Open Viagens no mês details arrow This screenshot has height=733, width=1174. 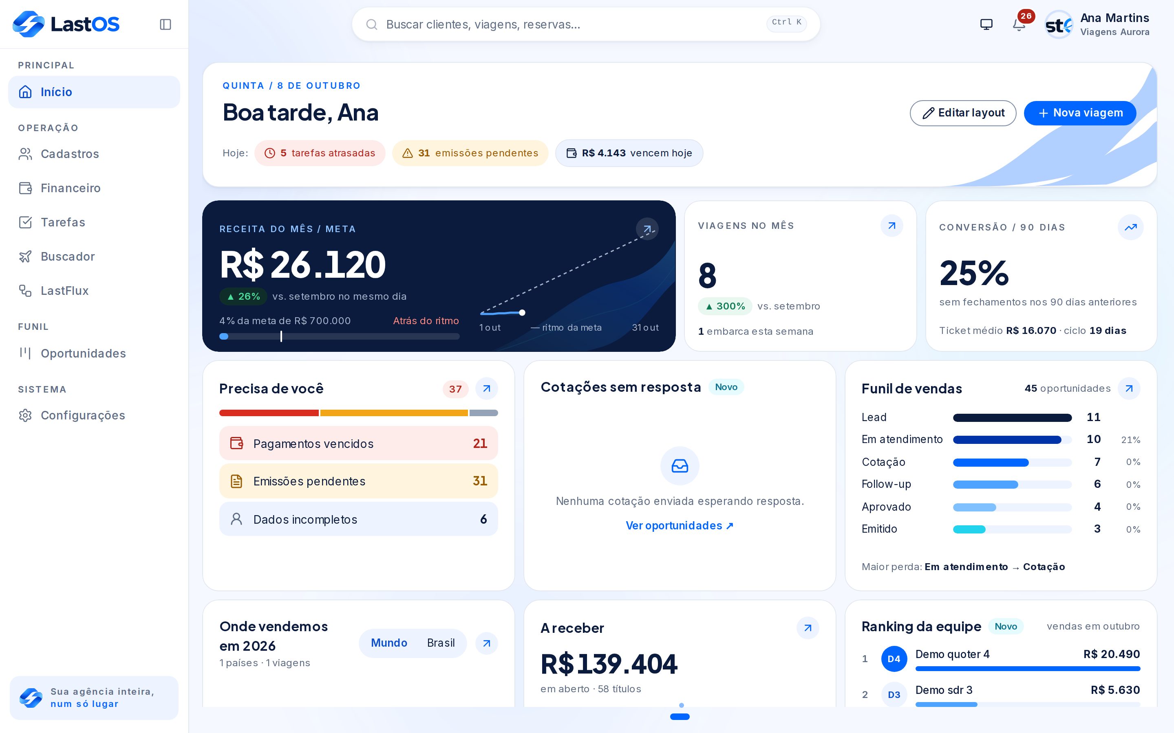pyautogui.click(x=892, y=226)
